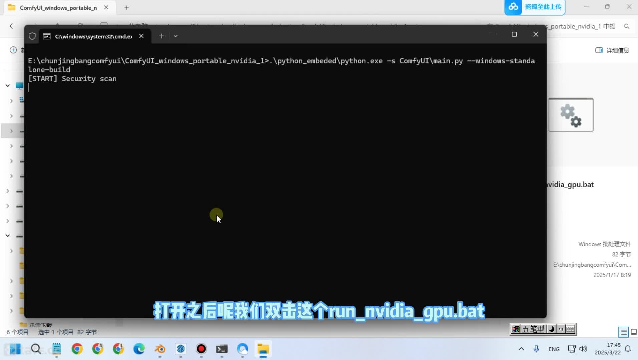Click the search magnifier in File Explorer
This screenshot has height=360, width=638.
point(627,26)
